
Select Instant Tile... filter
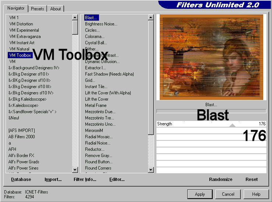(x=96, y=87)
